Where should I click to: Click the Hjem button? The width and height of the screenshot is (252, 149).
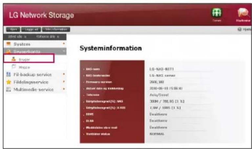13,29
